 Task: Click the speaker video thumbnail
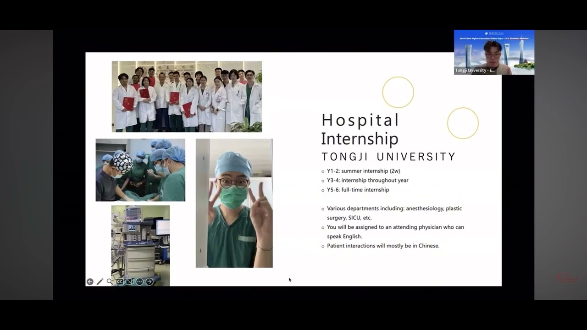[x=494, y=52]
